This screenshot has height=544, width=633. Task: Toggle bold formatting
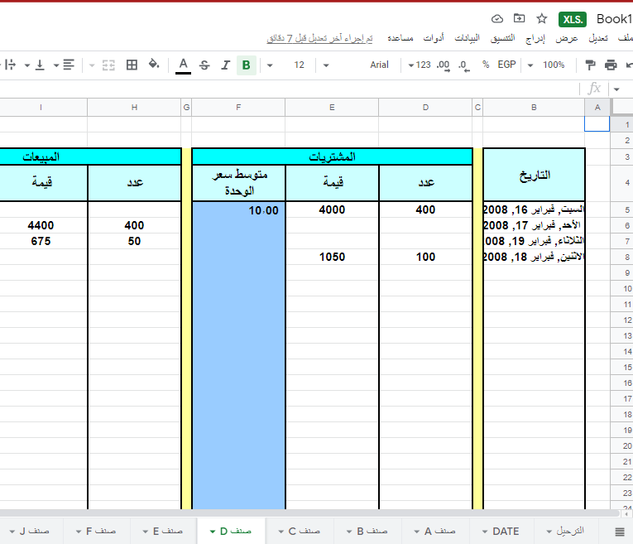pos(246,65)
